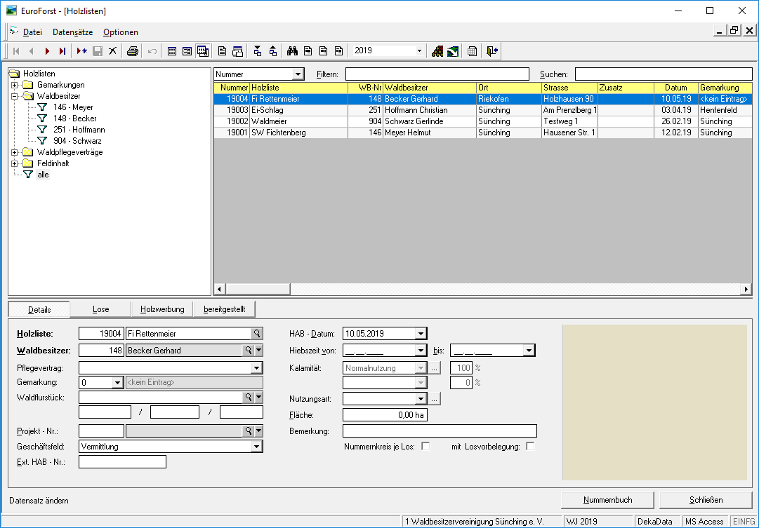Click the stacked windows toolbar icon
The image size is (759, 528).
point(237,50)
